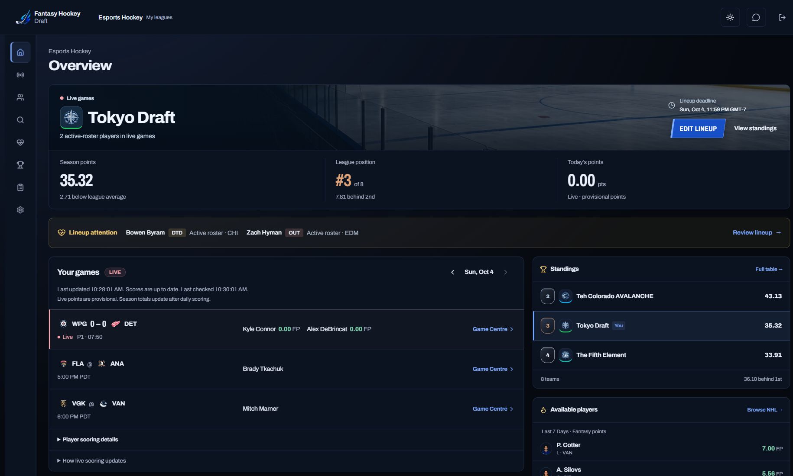Expand How live scoring updates
The image size is (793, 476).
click(91, 461)
